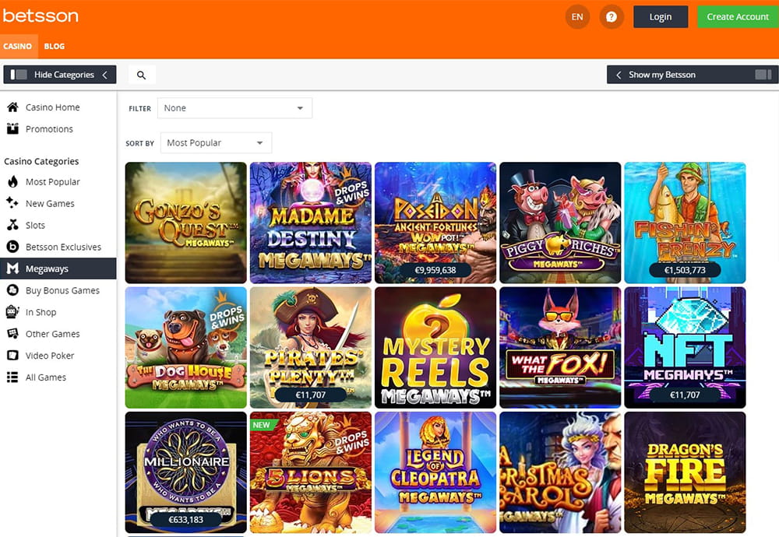
Task: Open NFT Megaways game tile
Action: tap(685, 347)
